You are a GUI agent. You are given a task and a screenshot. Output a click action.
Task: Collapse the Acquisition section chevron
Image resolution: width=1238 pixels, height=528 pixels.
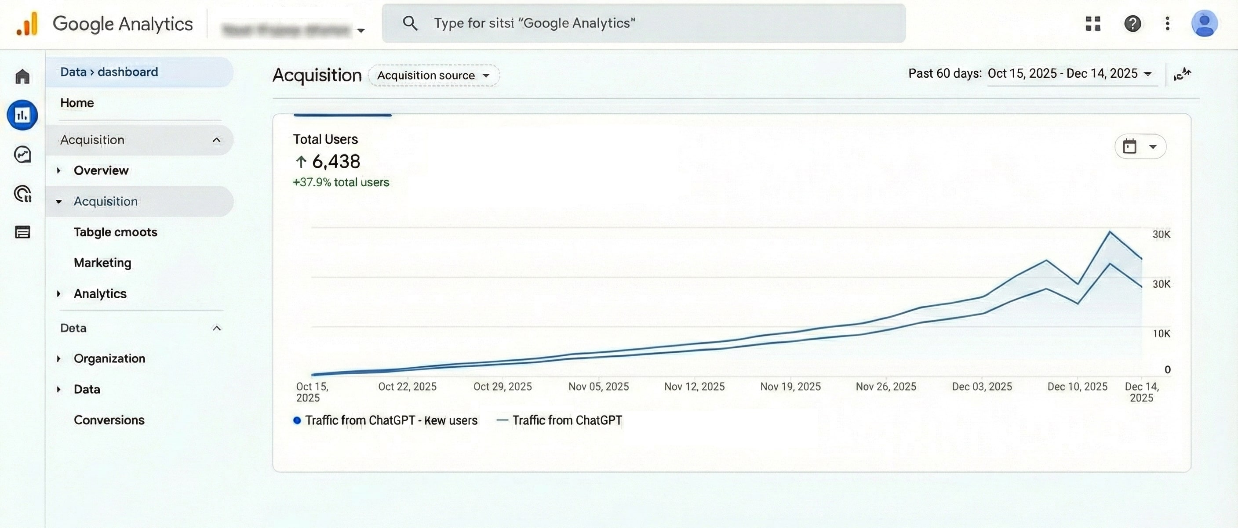point(216,140)
